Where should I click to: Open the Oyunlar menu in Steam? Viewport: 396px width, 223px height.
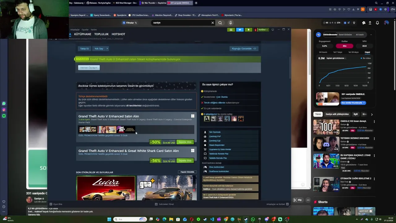[x=85, y=30]
